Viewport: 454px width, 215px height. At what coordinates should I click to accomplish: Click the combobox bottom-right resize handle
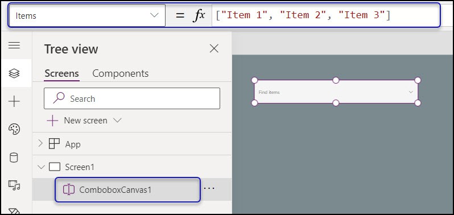click(x=418, y=103)
